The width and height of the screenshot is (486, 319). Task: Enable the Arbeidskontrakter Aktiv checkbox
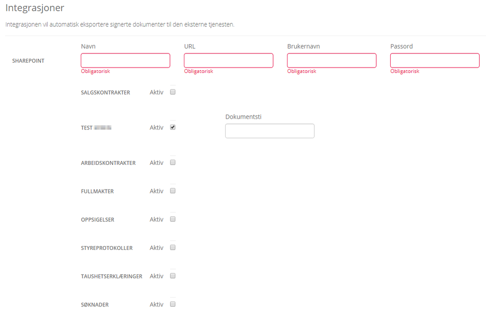tap(173, 162)
